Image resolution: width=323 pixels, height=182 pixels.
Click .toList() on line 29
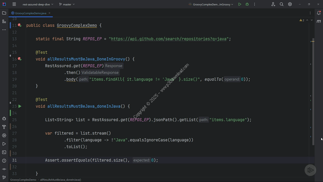[x=74, y=147]
